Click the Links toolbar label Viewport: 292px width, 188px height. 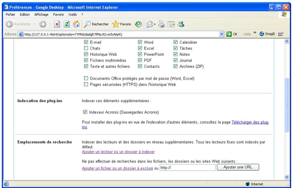[247, 34]
